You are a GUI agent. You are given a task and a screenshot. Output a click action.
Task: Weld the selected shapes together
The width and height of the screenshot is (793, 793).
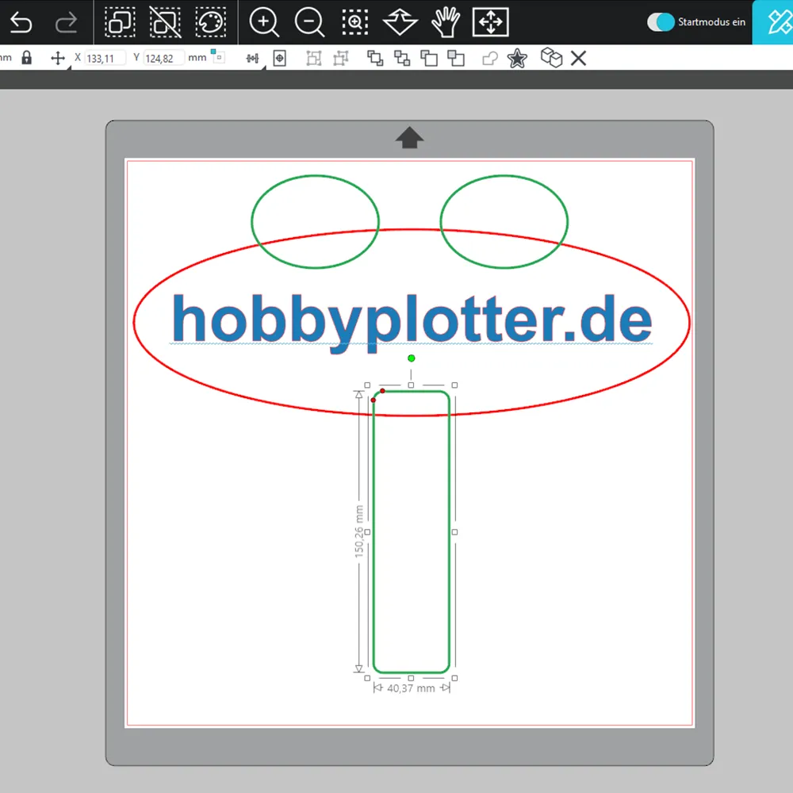click(x=489, y=58)
